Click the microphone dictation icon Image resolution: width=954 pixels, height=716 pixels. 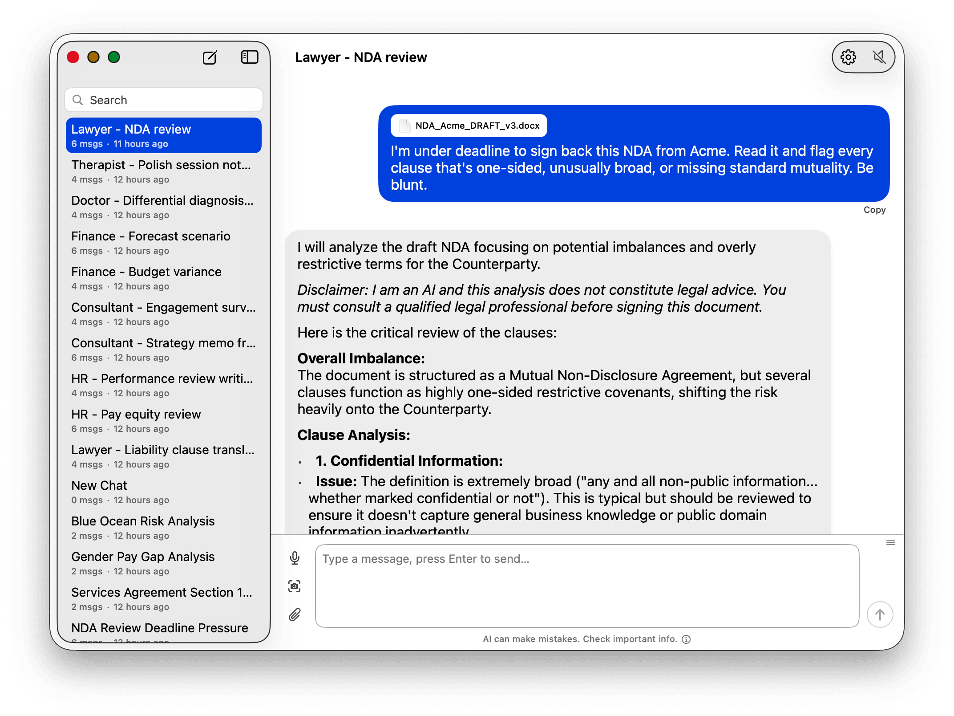click(x=295, y=558)
